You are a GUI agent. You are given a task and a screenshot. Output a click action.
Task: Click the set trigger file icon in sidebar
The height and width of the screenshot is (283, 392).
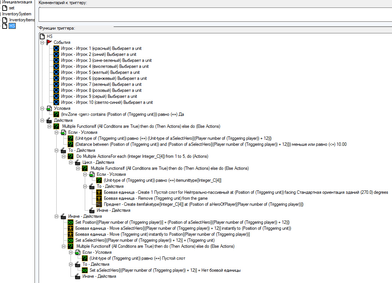(5, 8)
